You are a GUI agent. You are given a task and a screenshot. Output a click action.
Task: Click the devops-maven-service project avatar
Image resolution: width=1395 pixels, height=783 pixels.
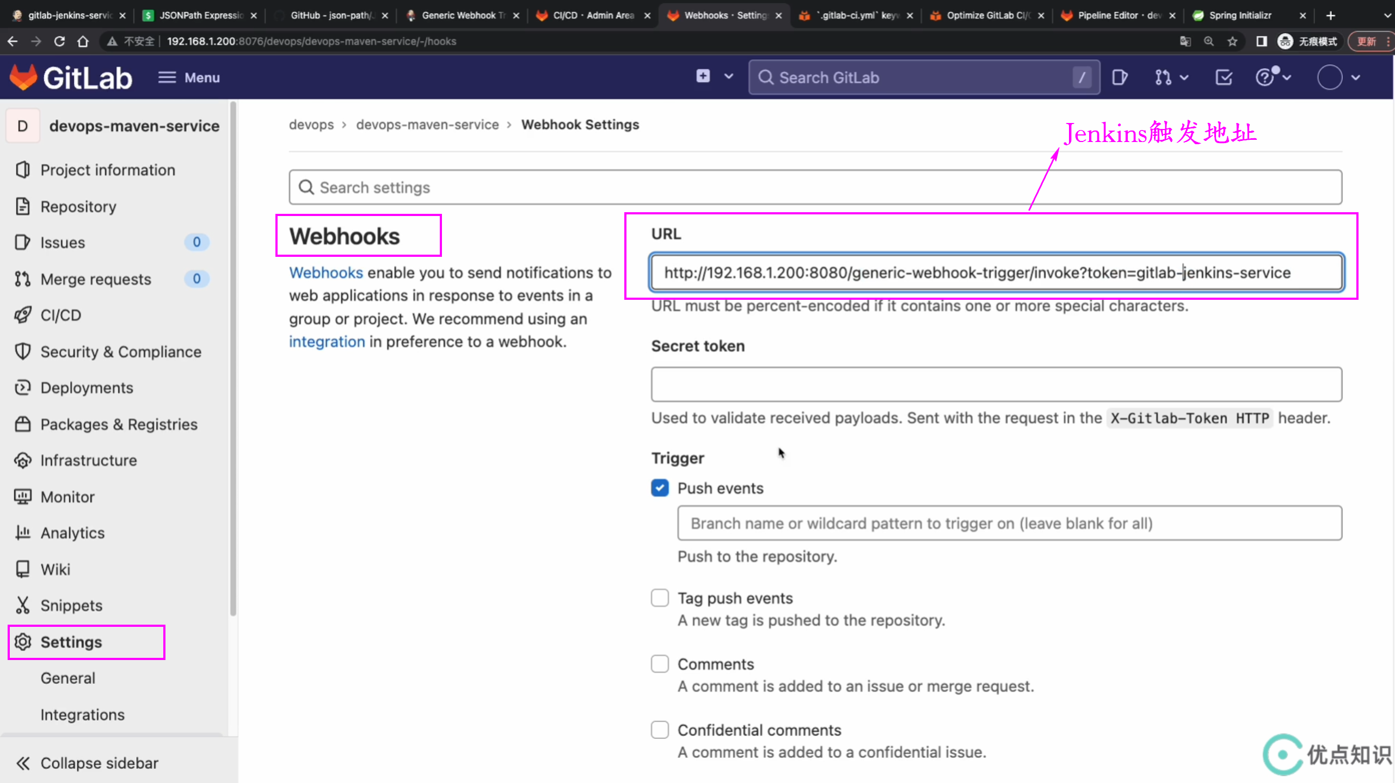tap(23, 126)
